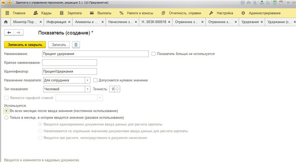Viewport: 296px width, 162px height.
Task: Open the 1C main menu logo icon
Action: [3, 3]
